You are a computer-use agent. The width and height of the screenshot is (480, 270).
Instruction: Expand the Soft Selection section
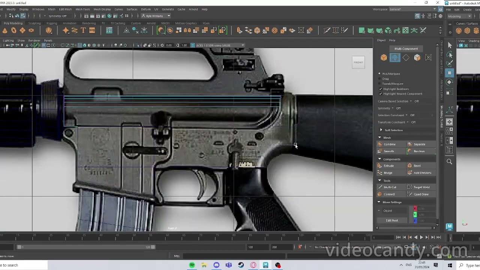point(381,130)
